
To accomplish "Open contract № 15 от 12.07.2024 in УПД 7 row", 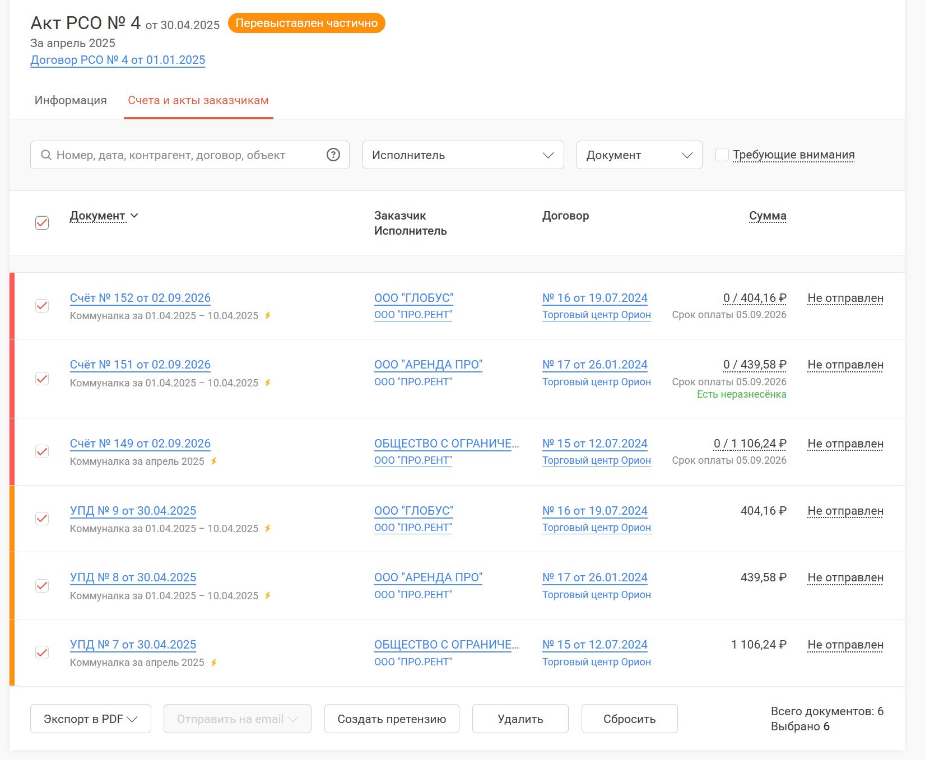I will 595,645.
